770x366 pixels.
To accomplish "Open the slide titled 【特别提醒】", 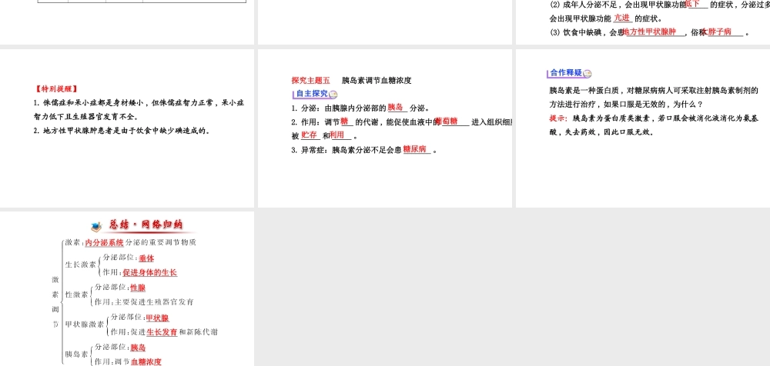I will pyautogui.click(x=127, y=128).
